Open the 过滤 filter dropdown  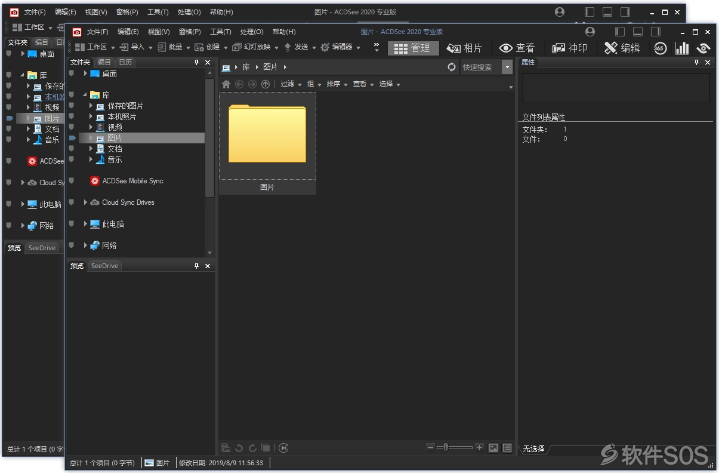(291, 84)
